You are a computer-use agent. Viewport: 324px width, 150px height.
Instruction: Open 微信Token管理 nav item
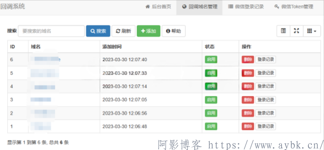click(x=294, y=7)
